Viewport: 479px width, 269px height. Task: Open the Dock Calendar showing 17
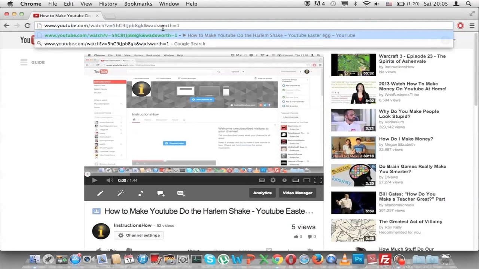click(x=129, y=259)
